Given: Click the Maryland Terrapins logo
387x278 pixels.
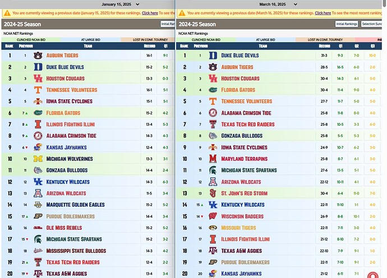Looking at the screenshot, I should point(213,159).
